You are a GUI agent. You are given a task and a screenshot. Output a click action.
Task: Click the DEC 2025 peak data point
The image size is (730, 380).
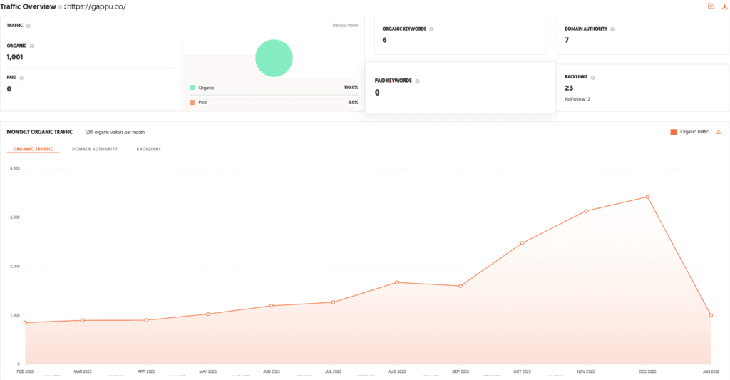pos(647,197)
